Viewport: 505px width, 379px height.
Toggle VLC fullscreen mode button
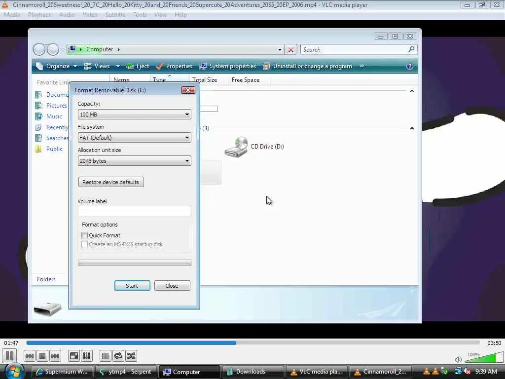(x=74, y=356)
